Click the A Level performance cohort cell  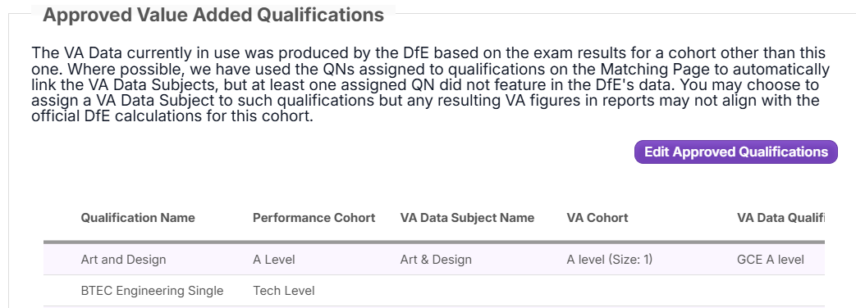click(x=273, y=260)
